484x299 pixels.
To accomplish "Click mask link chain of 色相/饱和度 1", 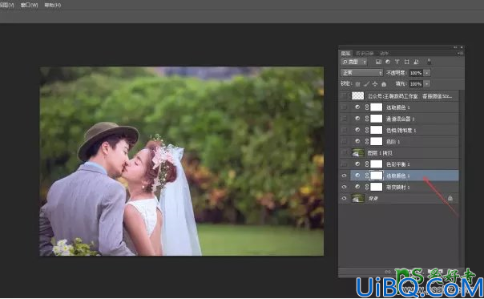I will 367,130.
